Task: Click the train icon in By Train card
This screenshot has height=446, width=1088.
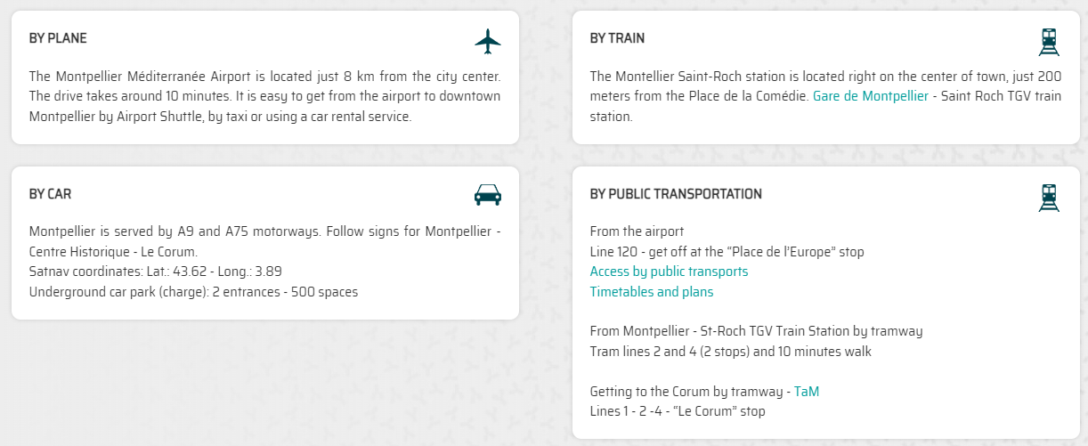Action: 1049,41
